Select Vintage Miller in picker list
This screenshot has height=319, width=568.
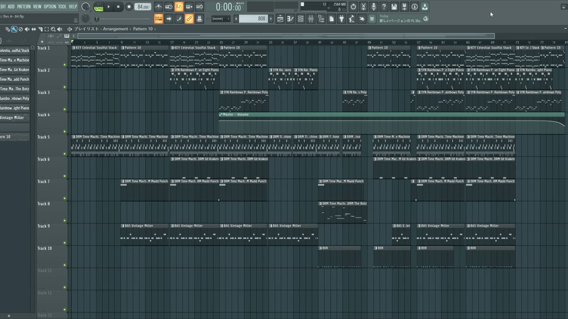15,117
